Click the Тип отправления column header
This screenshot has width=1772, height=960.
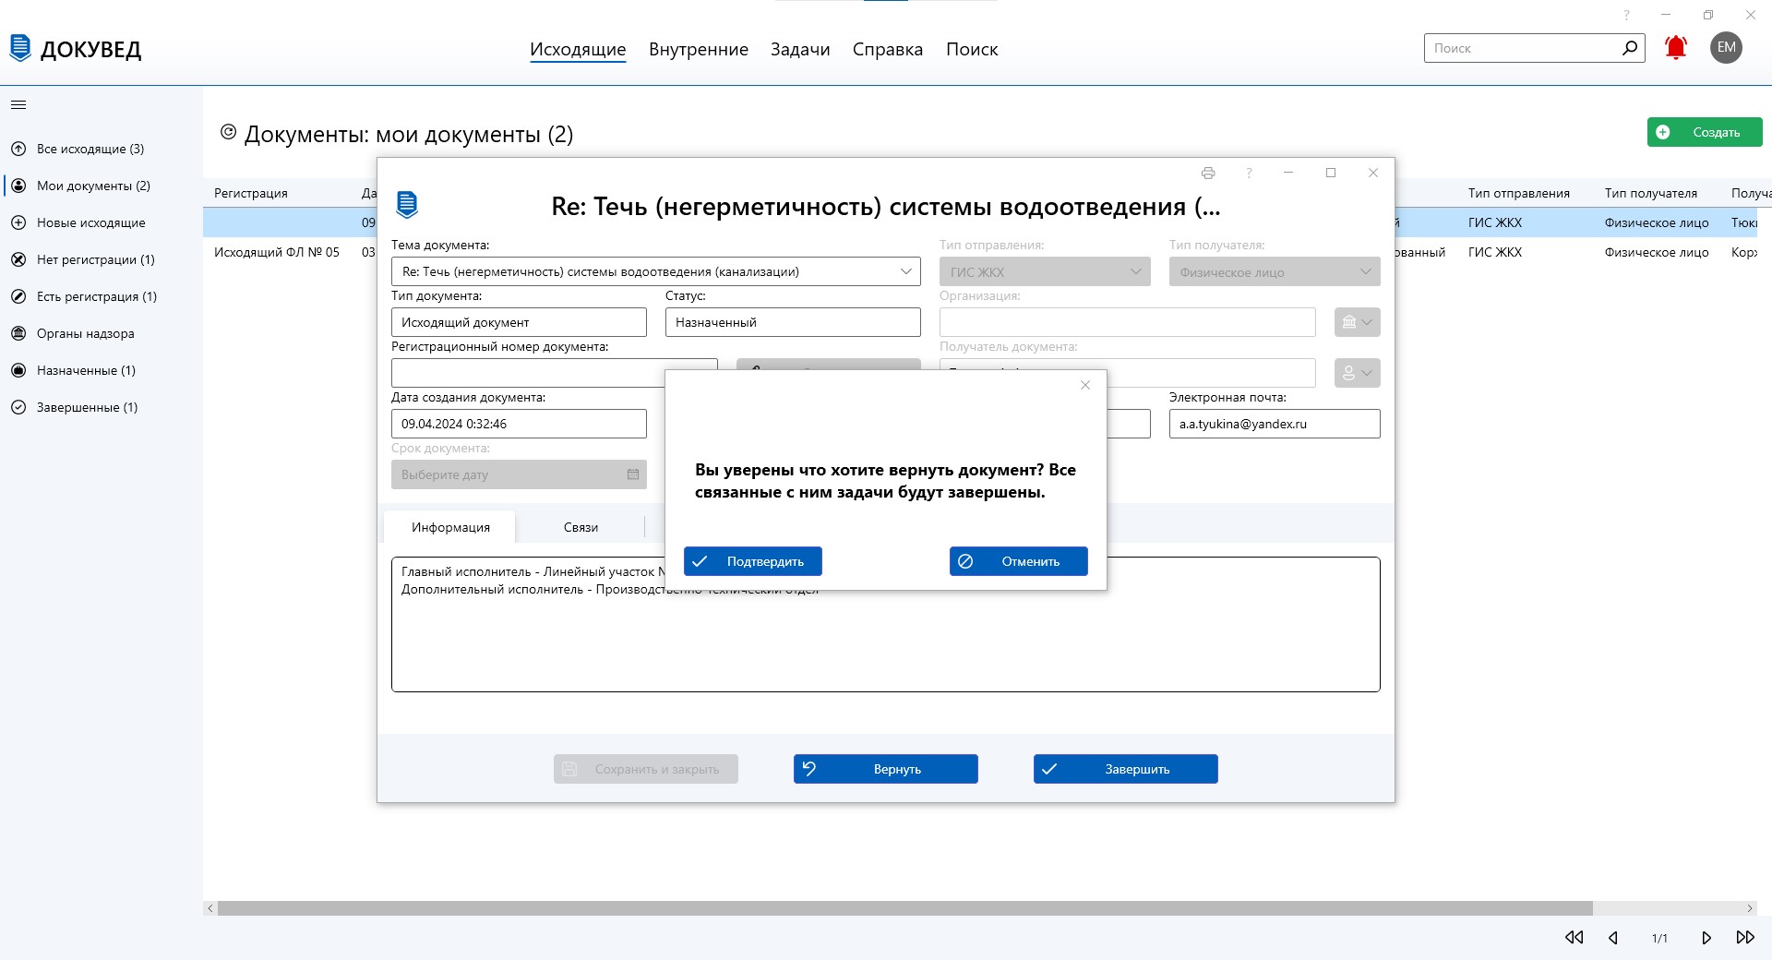pyautogui.click(x=1518, y=193)
